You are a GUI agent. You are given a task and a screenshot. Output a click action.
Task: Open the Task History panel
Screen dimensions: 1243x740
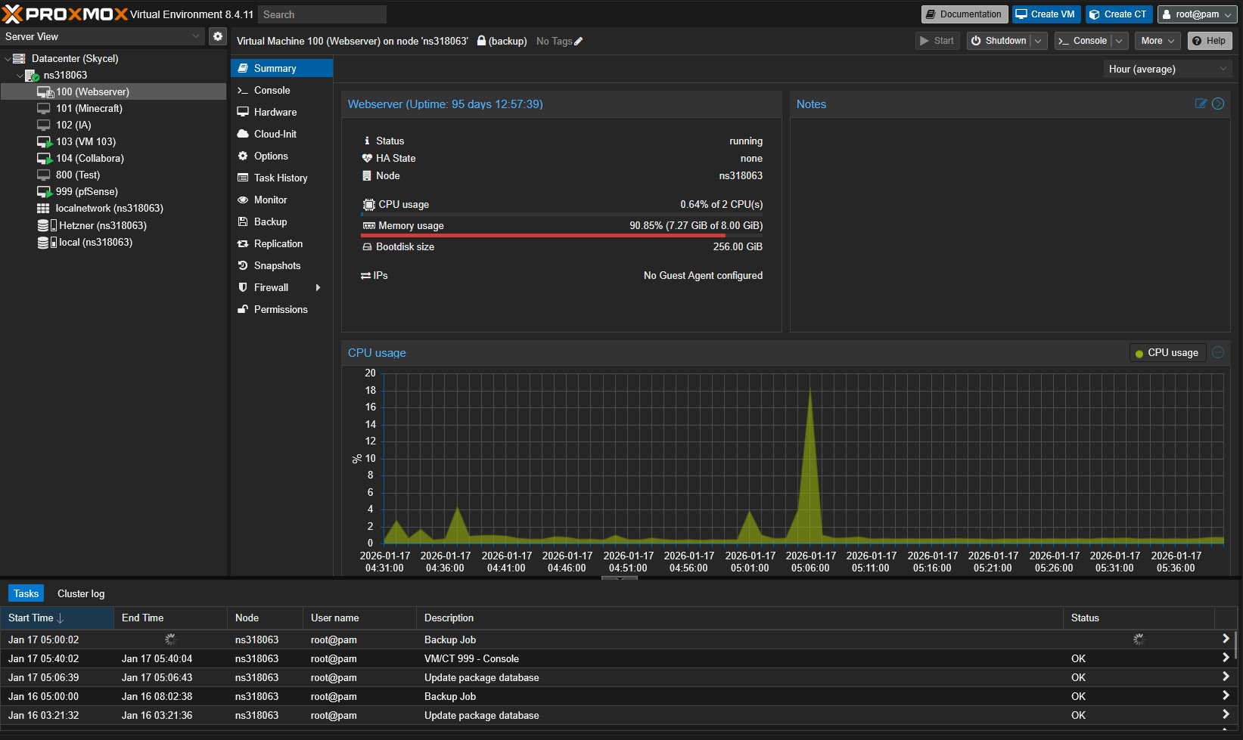(279, 178)
